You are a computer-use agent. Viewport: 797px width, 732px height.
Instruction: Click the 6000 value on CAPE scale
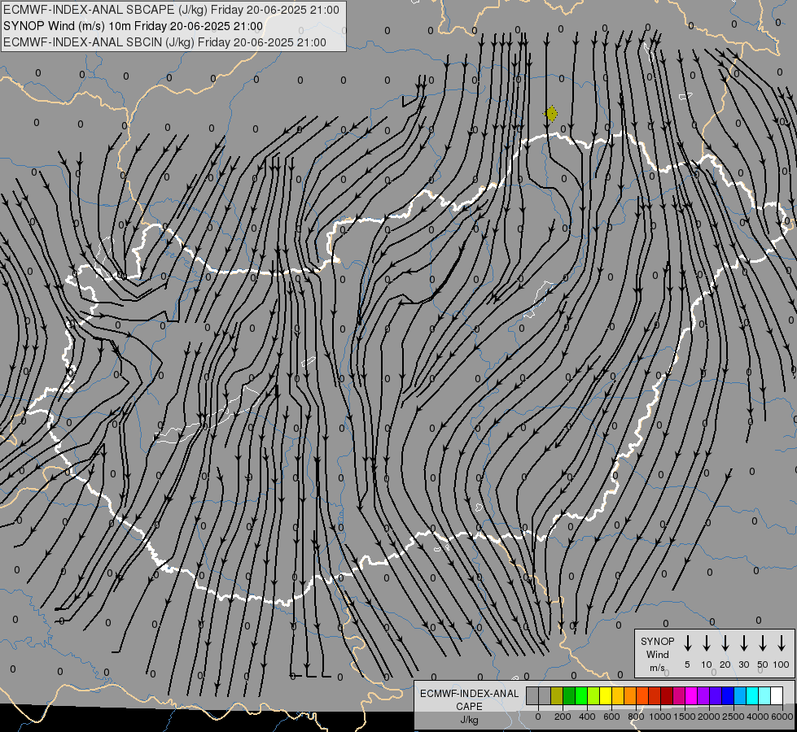pos(782,717)
